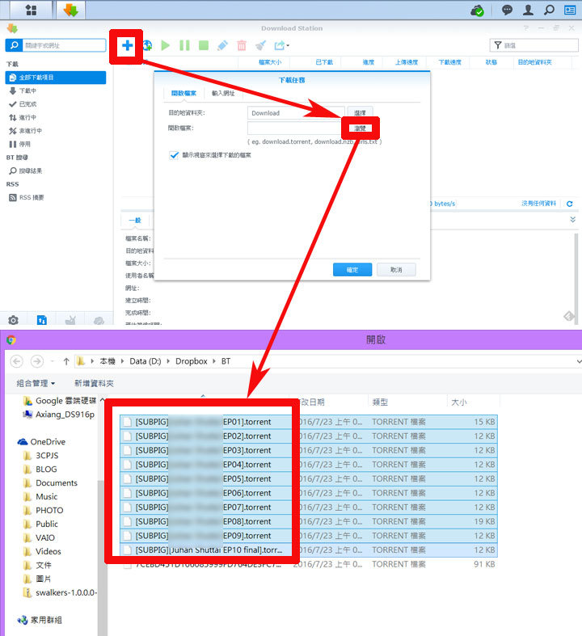Select the general tab in details panel

click(135, 221)
